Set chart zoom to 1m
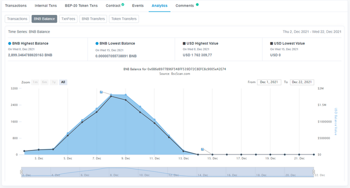Image resolution: width=350 pixels, height=188 pixels. (x=35, y=82)
